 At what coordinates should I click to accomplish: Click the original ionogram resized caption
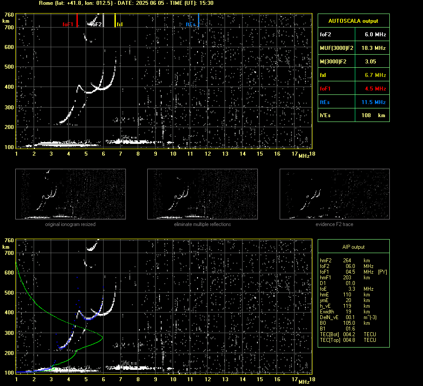pyautogui.click(x=70, y=224)
